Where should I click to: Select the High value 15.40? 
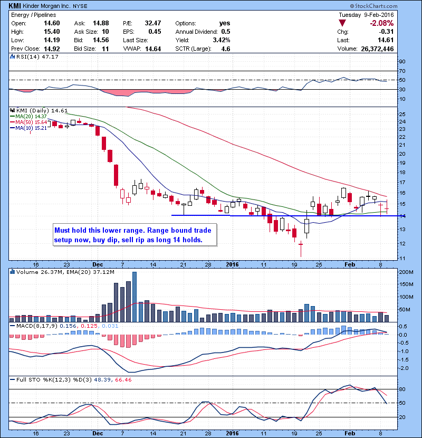click(x=52, y=32)
